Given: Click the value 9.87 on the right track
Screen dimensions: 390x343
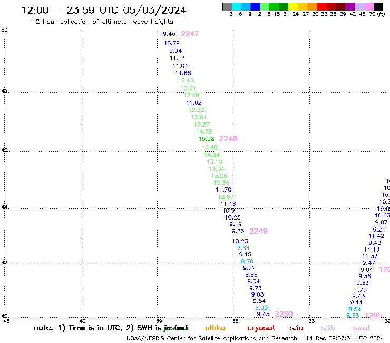Looking at the screenshot, I should 382,223.
